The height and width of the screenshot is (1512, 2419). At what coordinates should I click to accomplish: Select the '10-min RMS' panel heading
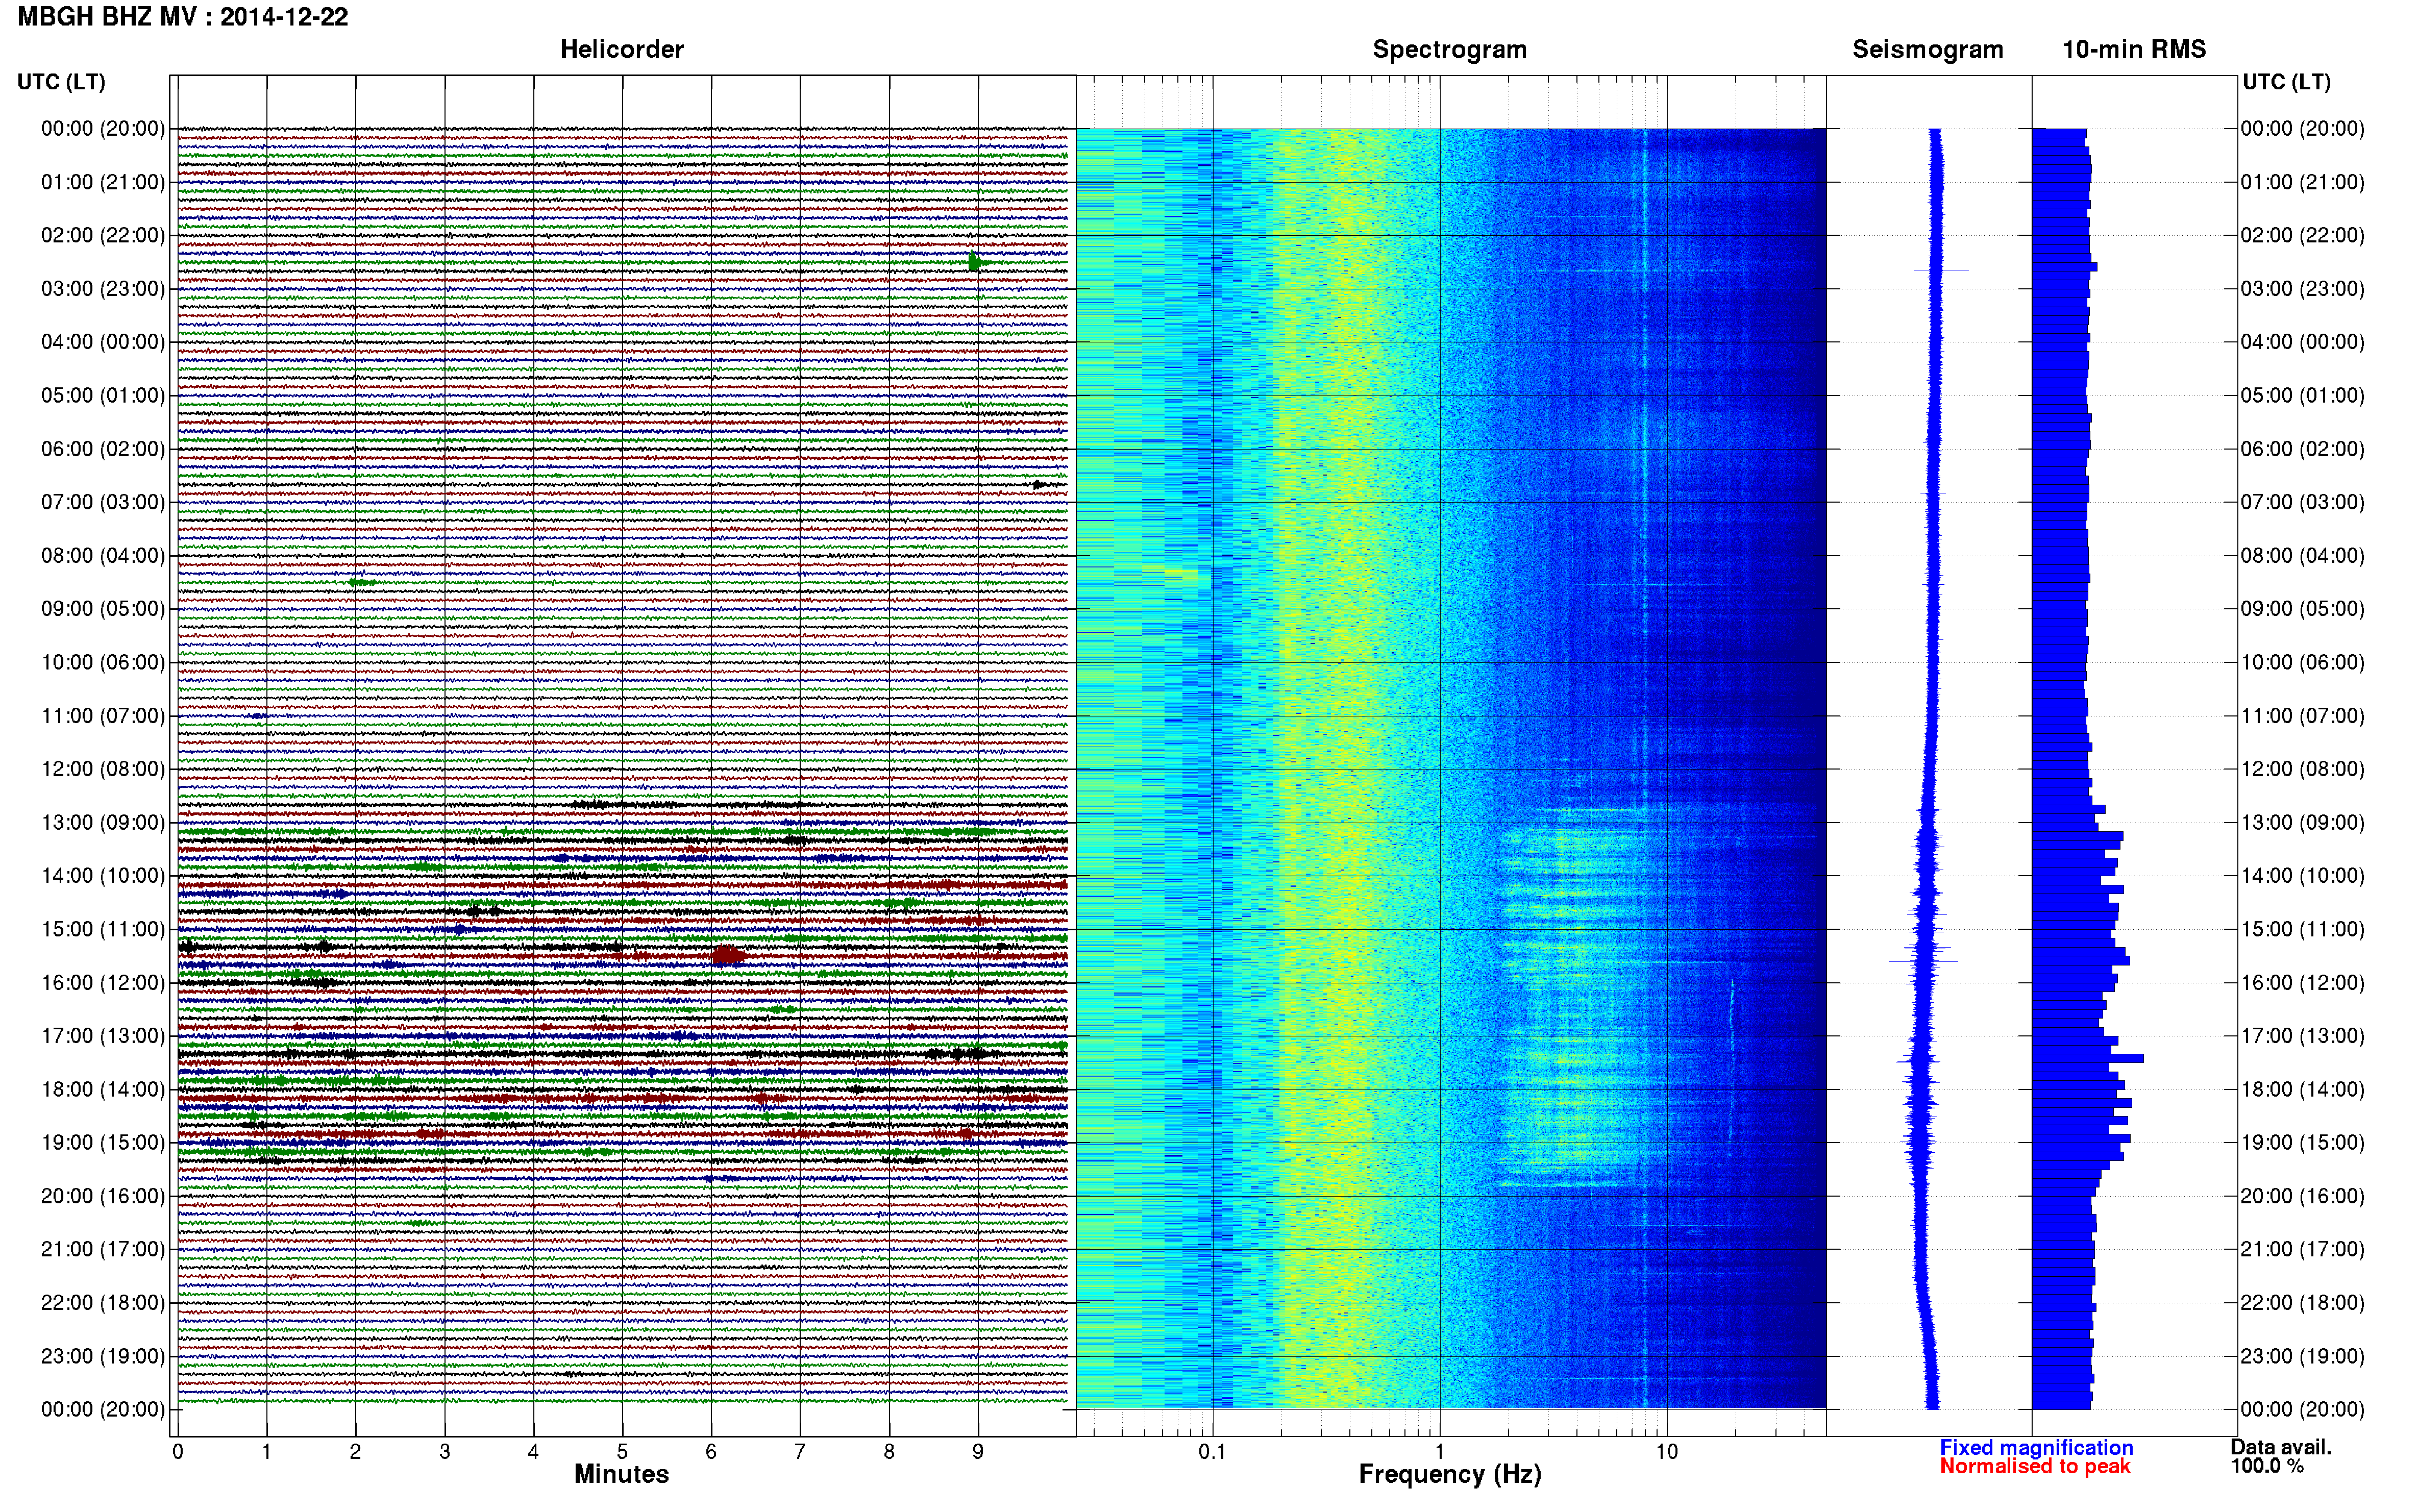[2133, 50]
